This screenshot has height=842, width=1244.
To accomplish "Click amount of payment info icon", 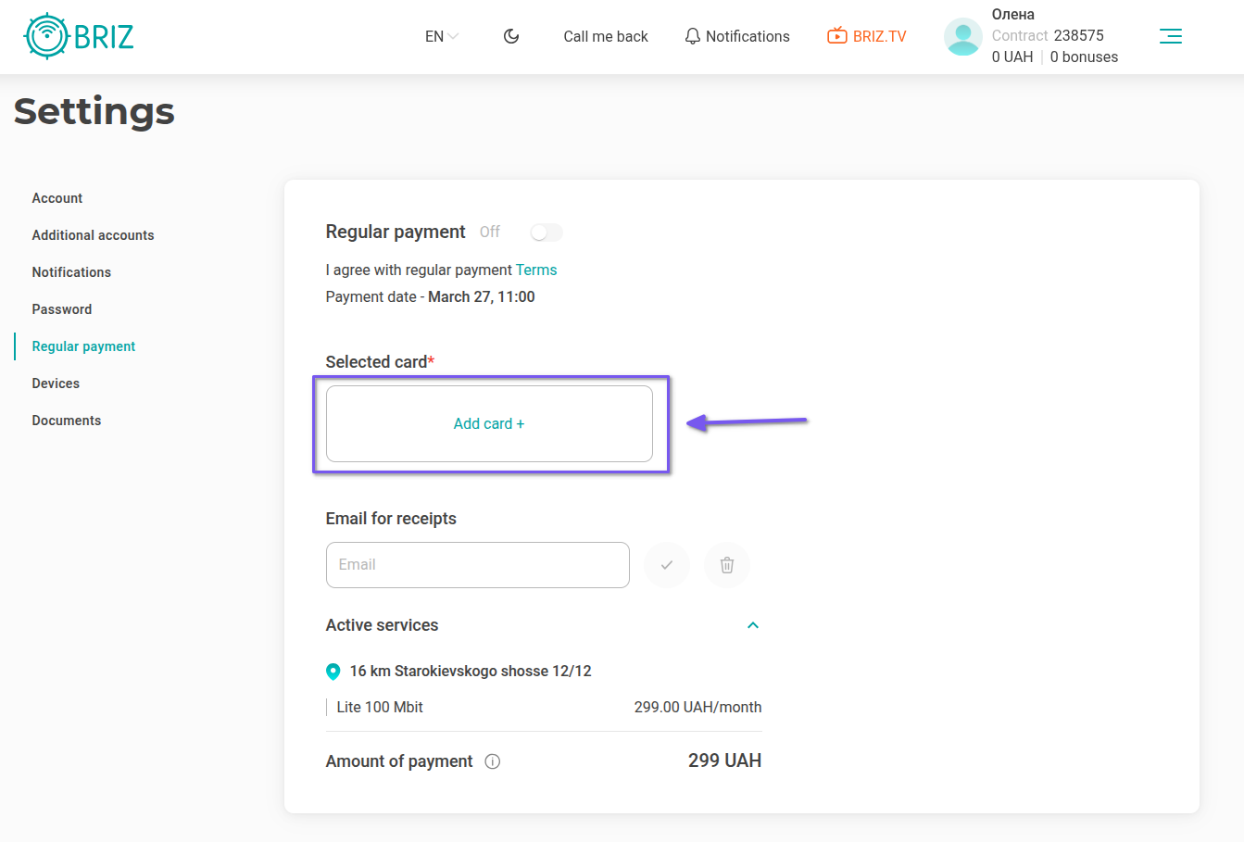I will point(493,761).
